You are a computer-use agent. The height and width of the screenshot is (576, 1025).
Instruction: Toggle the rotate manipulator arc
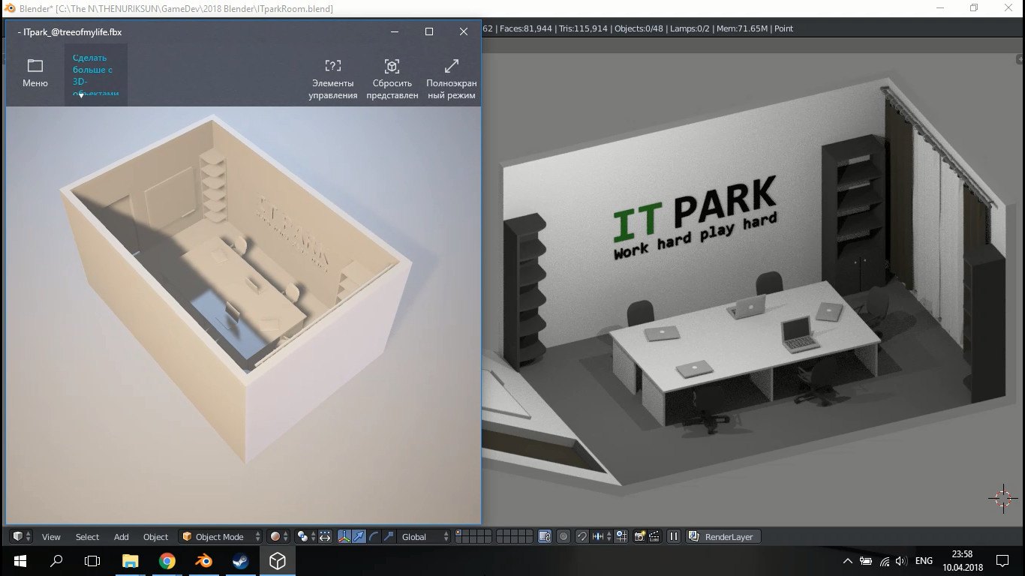click(x=374, y=536)
